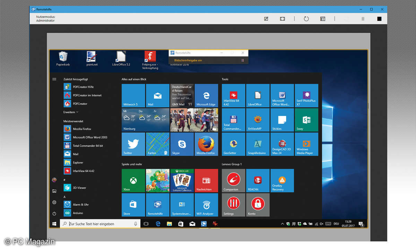Open the Twitter tile
Image resolution: width=416 pixels, height=249 pixels.
pyautogui.click(x=133, y=144)
